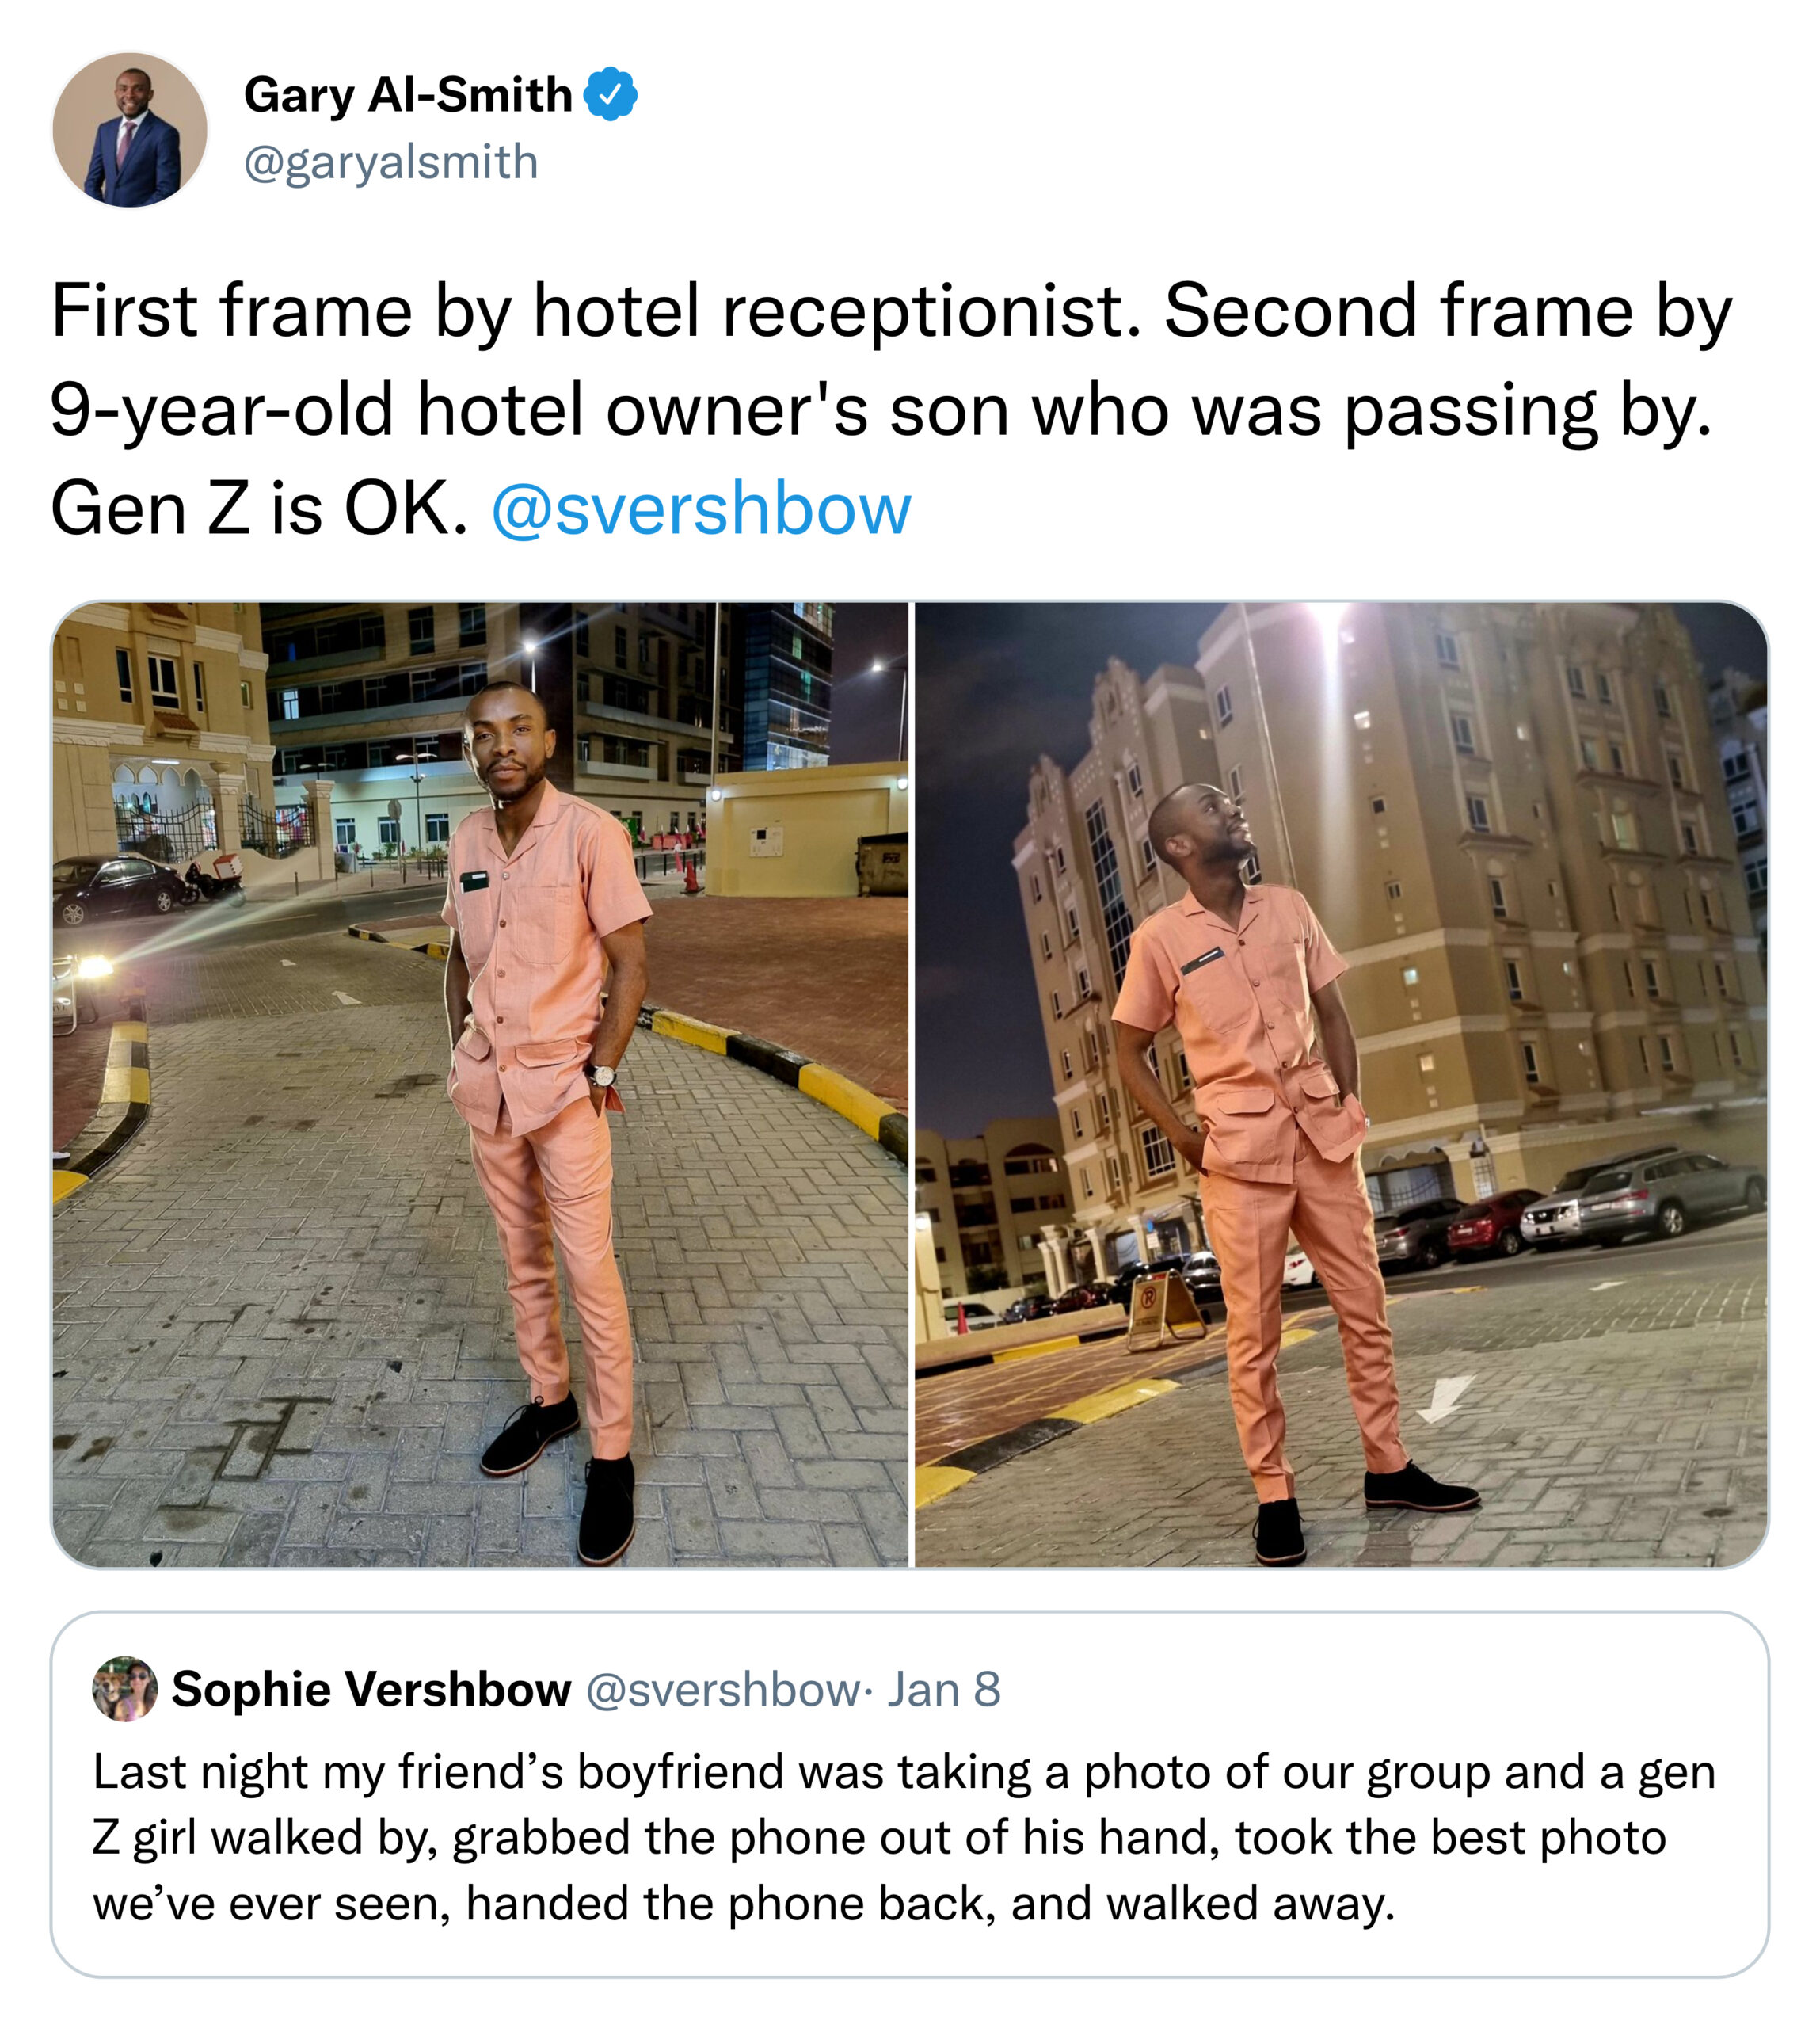Open Sophie Vershbow's small avatar

click(125, 1689)
